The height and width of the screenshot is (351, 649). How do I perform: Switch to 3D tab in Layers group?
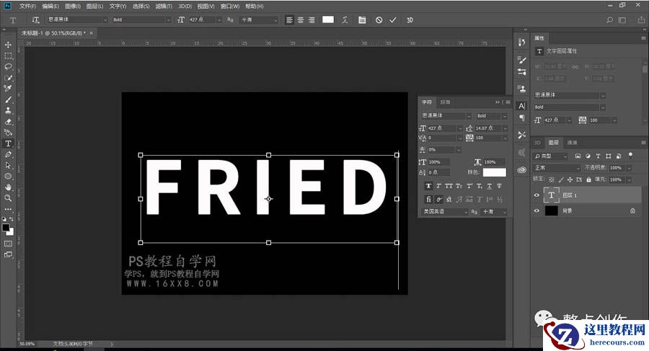tap(537, 143)
